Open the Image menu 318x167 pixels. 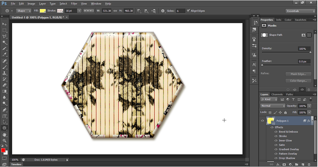(31, 4)
